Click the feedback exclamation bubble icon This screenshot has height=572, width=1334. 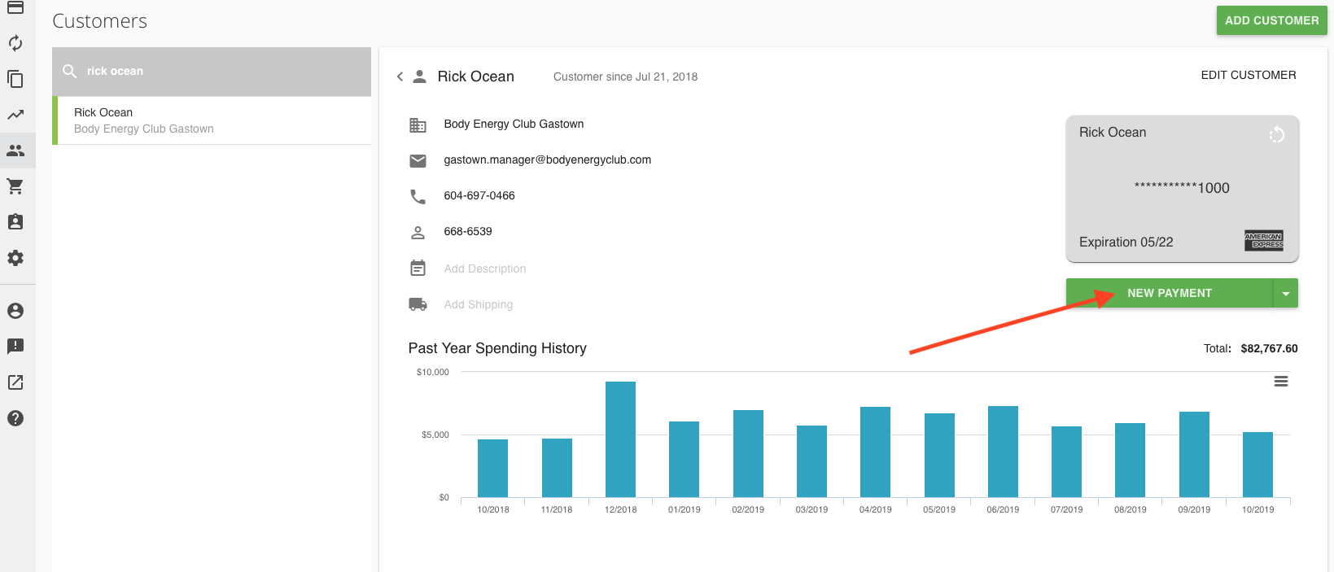(15, 347)
